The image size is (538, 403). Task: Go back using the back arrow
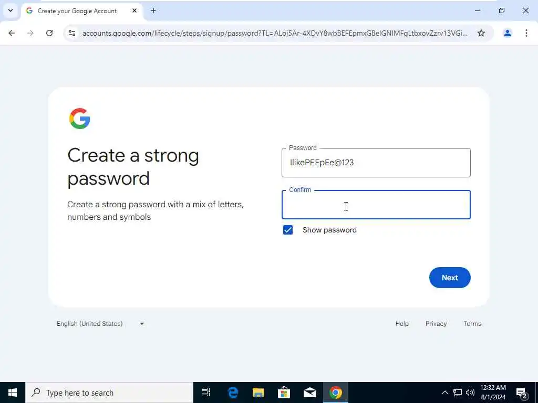pyautogui.click(x=12, y=33)
